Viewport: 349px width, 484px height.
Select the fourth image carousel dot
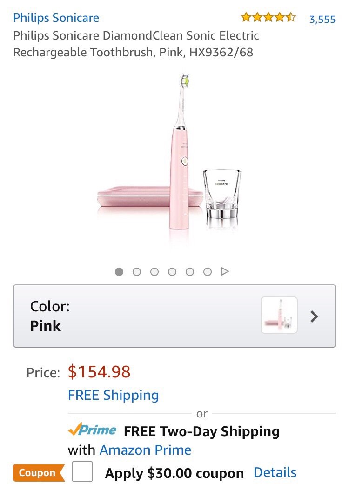coord(172,271)
